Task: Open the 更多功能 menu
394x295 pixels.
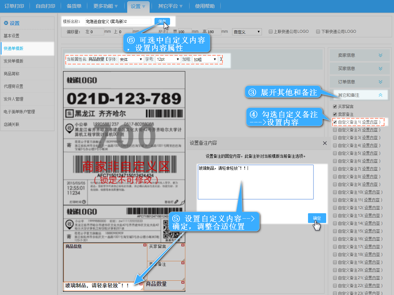Action: tap(105, 6)
